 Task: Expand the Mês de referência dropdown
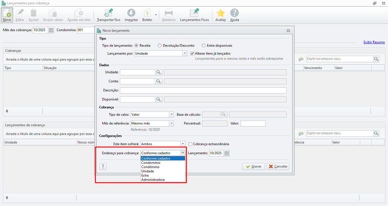coord(171,124)
